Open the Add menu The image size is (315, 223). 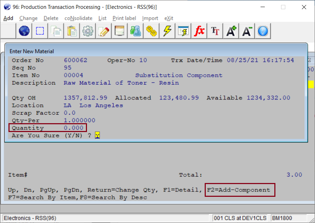8,18
